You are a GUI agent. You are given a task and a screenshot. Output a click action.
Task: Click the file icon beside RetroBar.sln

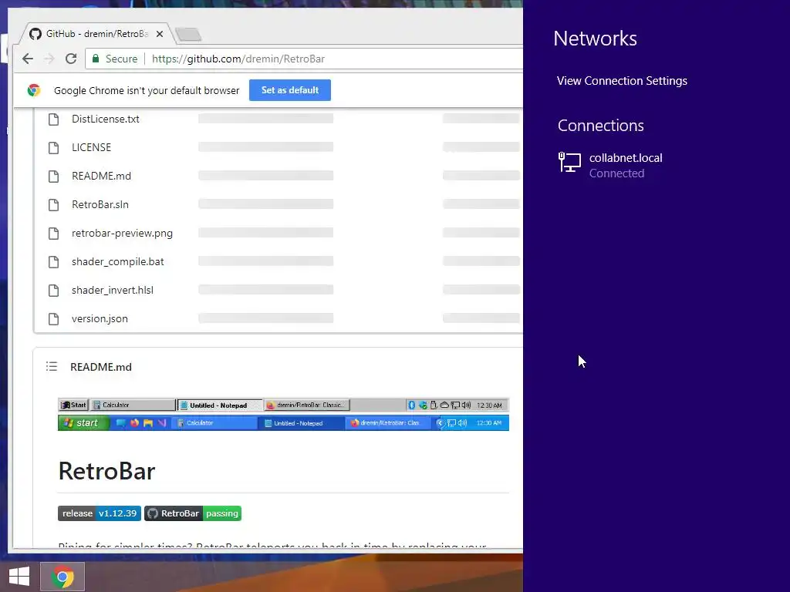pyautogui.click(x=53, y=205)
